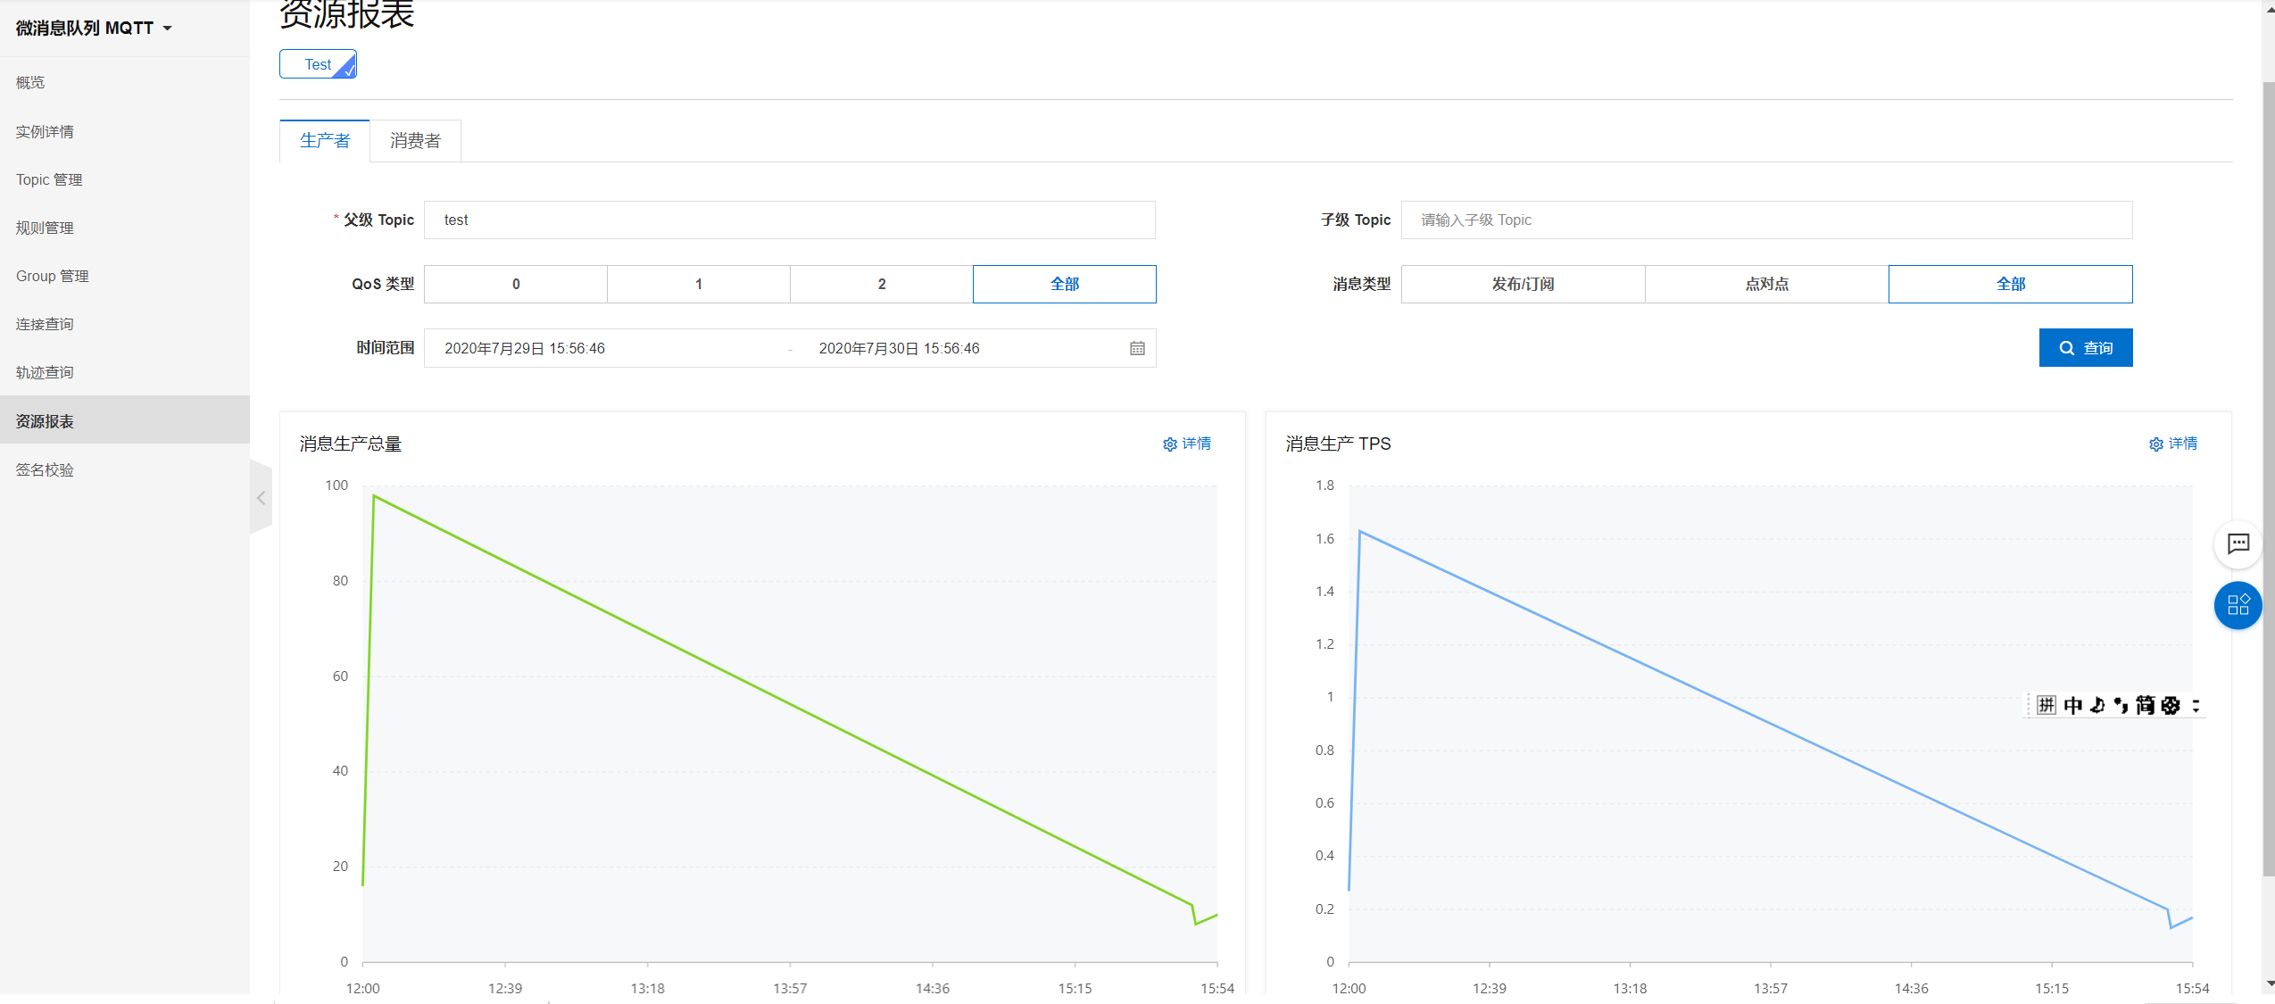The image size is (2275, 1004).
Task: Switch to the 消费者 tab
Action: 415,141
